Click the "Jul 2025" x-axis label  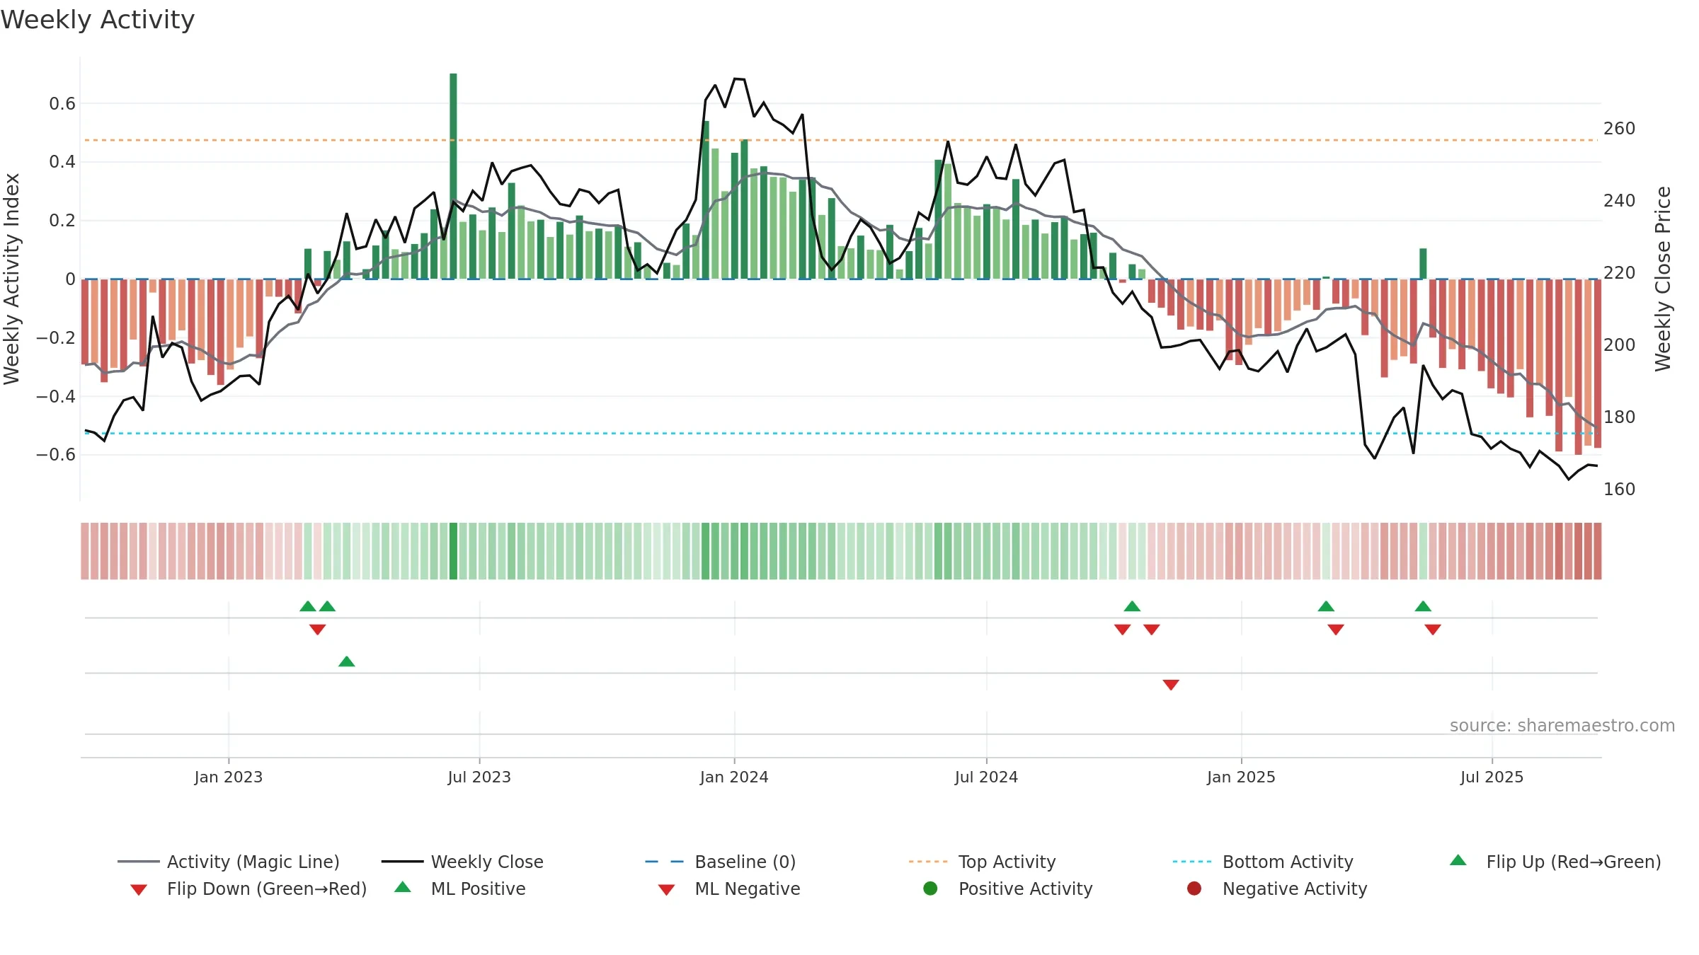[1492, 777]
